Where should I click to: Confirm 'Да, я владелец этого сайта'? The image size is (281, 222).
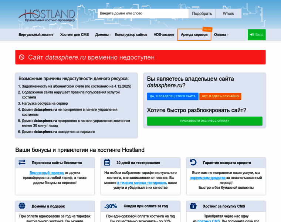[172, 96]
